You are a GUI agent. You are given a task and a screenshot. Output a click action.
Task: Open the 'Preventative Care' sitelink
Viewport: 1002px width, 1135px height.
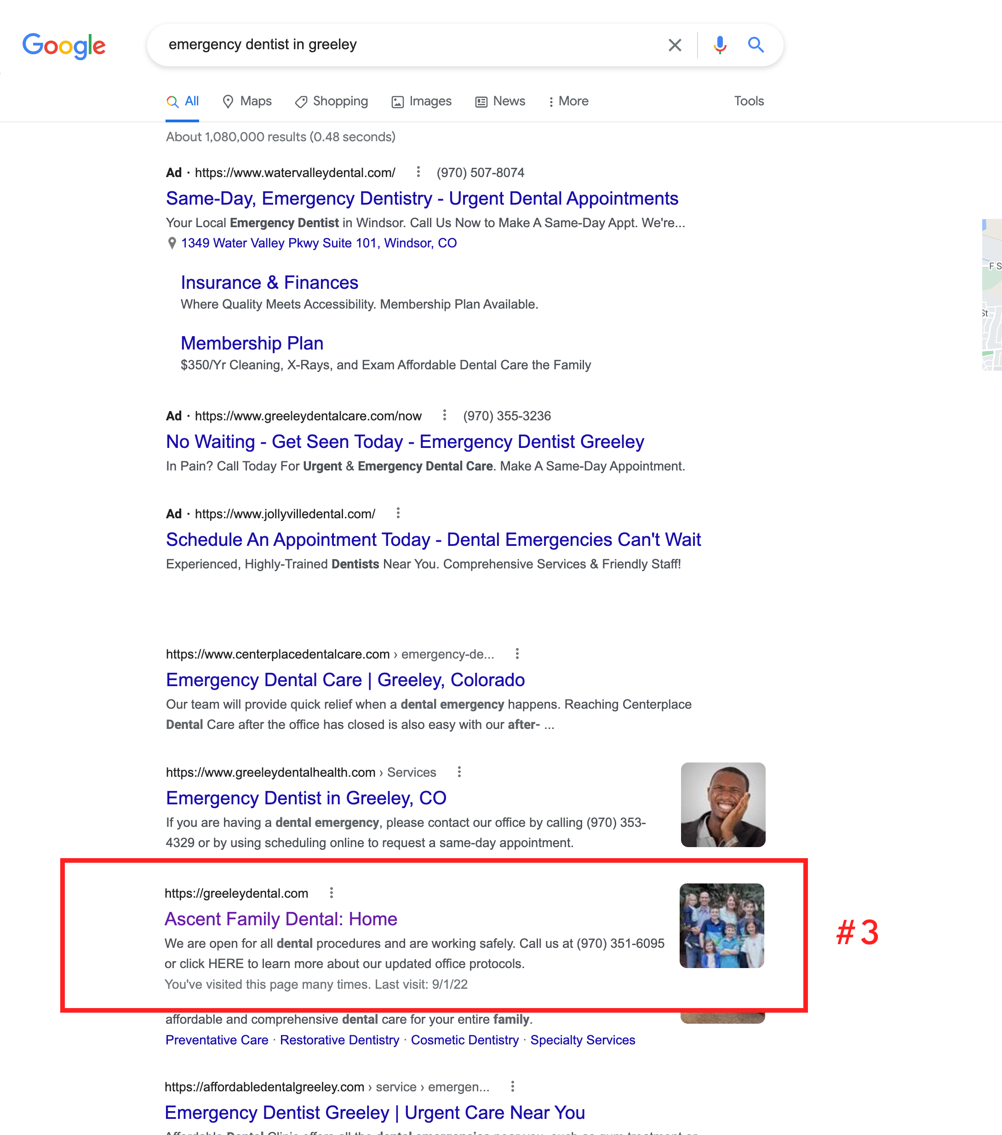click(x=217, y=1040)
